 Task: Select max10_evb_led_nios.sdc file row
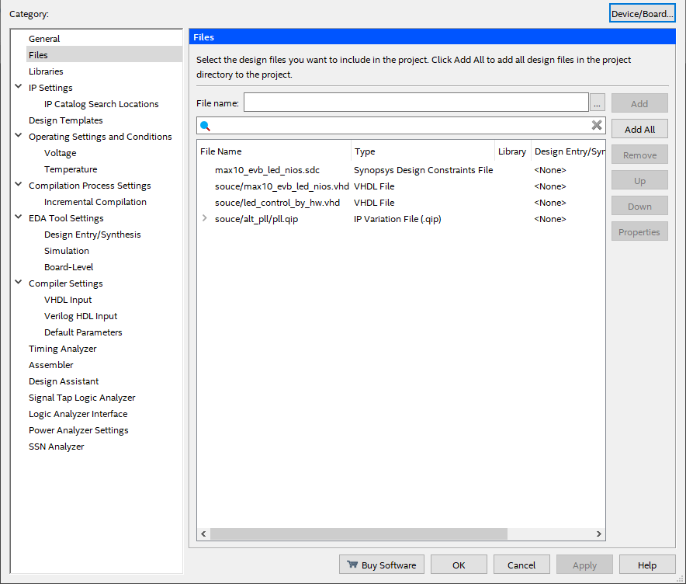tap(401, 170)
